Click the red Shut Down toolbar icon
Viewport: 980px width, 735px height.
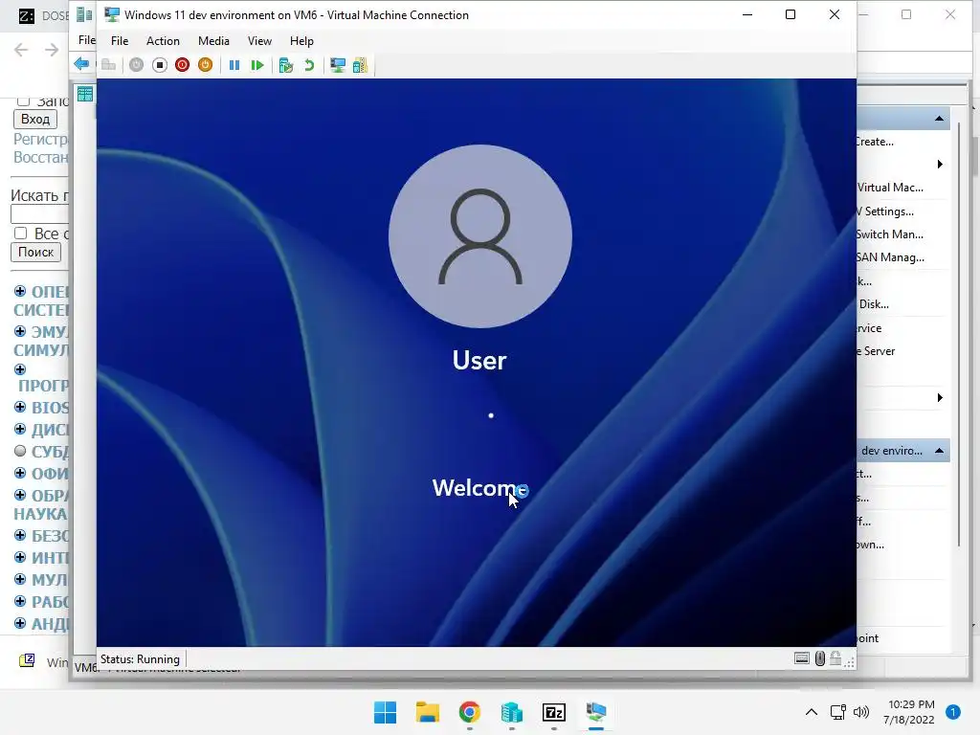(182, 65)
